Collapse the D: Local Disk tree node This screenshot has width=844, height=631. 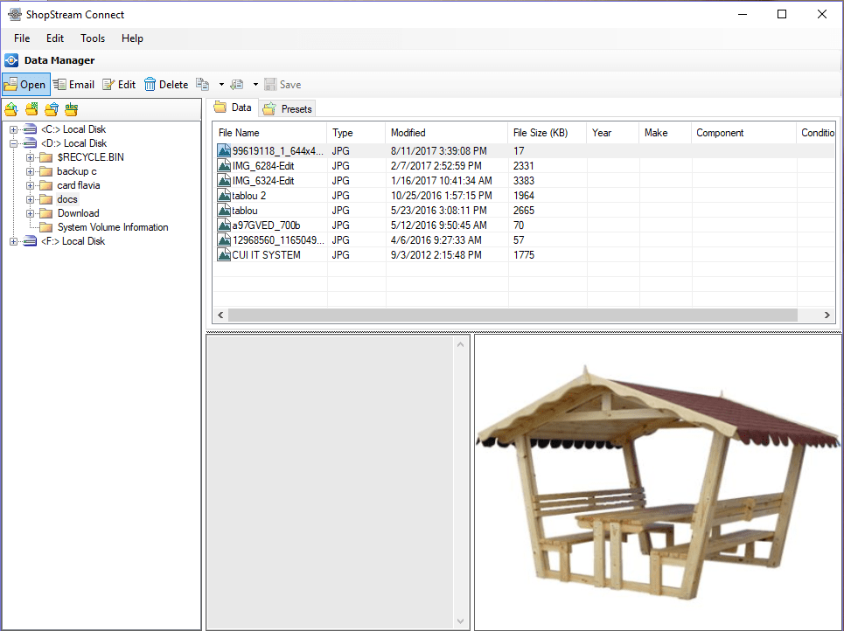(14, 143)
